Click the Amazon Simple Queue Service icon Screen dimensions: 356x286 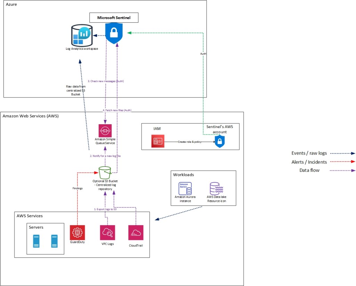105,131
